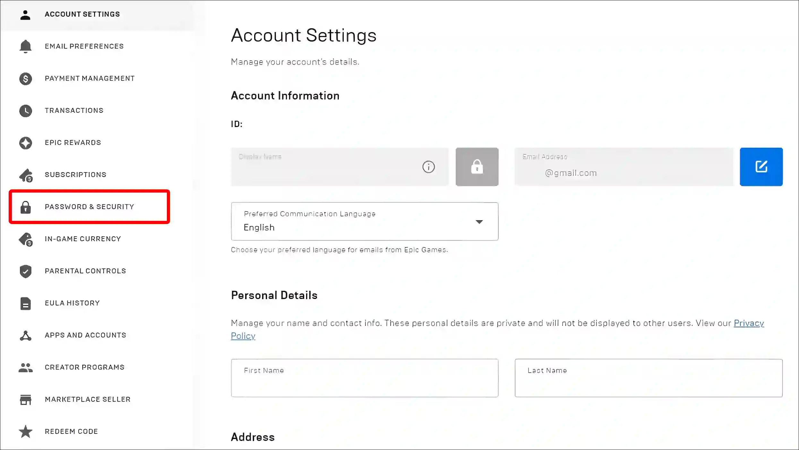
Task: Click the Parental Controls shield icon
Action: point(25,271)
